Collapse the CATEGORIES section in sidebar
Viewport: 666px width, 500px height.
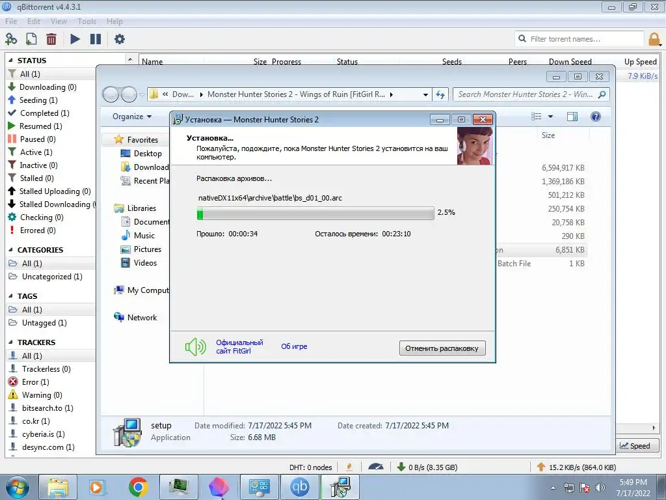(x=10, y=250)
